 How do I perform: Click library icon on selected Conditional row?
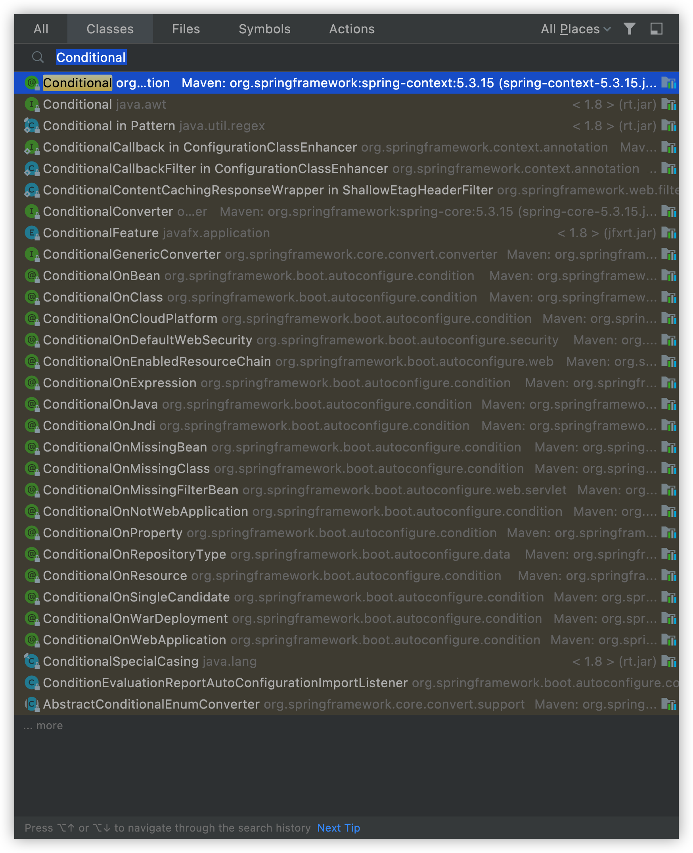pos(669,83)
